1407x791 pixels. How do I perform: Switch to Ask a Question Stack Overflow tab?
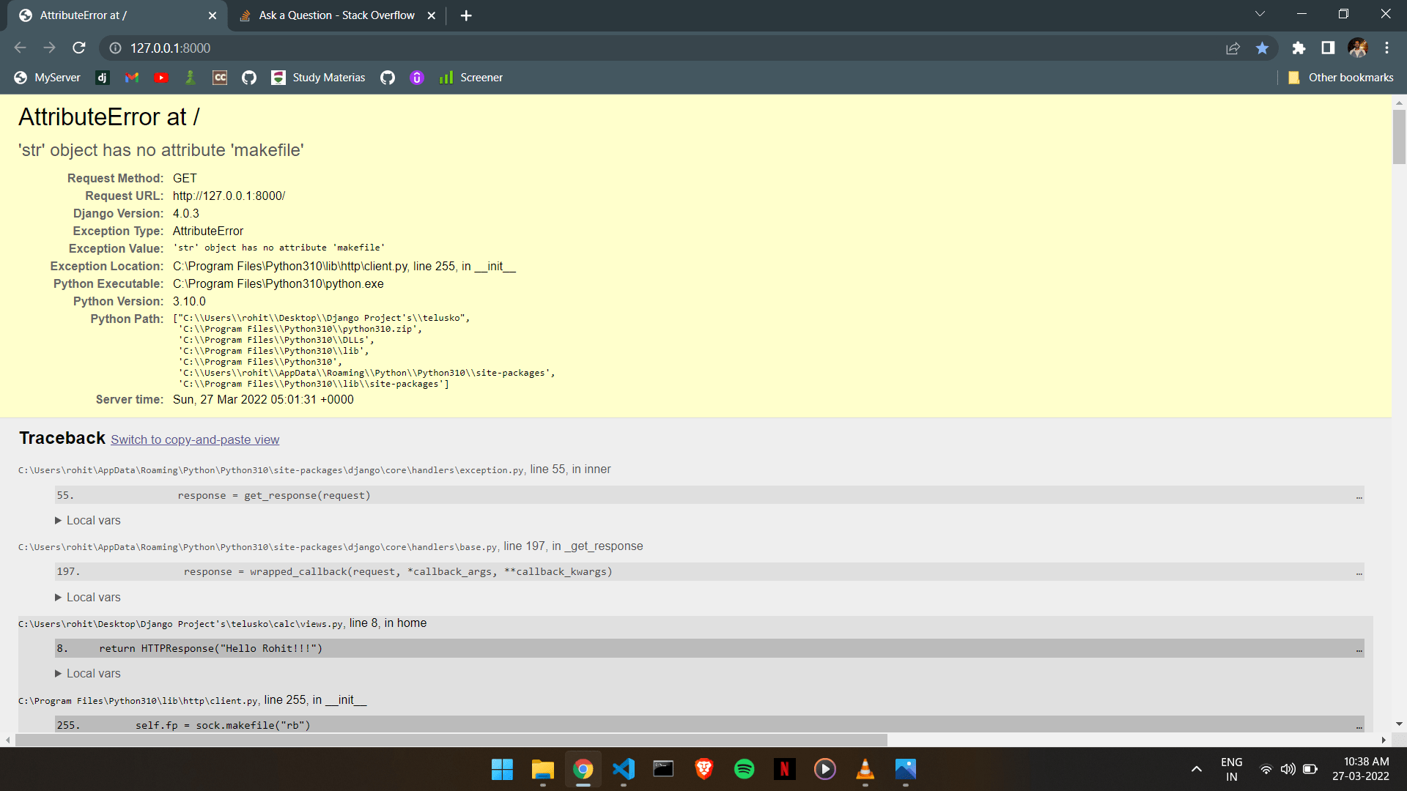tap(336, 15)
